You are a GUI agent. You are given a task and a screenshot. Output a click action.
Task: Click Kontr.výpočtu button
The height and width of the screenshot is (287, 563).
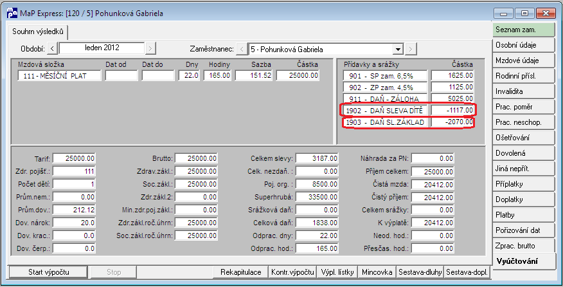pos(292,272)
